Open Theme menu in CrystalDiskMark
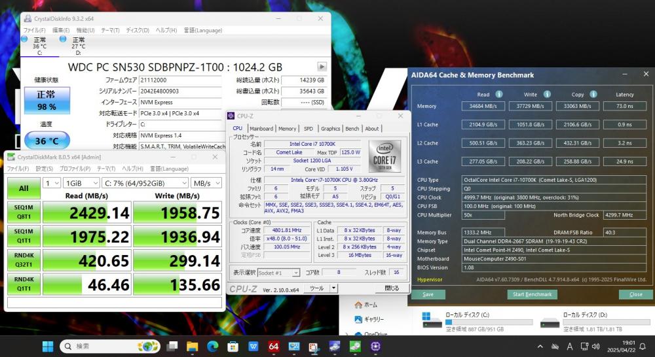The image size is (655, 357). 106,169
